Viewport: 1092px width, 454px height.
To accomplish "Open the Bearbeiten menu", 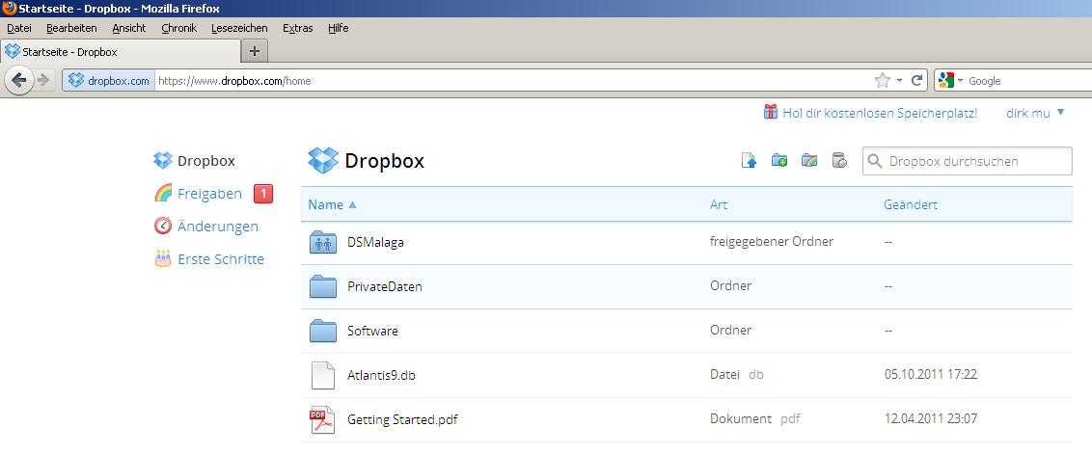I will pos(71,29).
